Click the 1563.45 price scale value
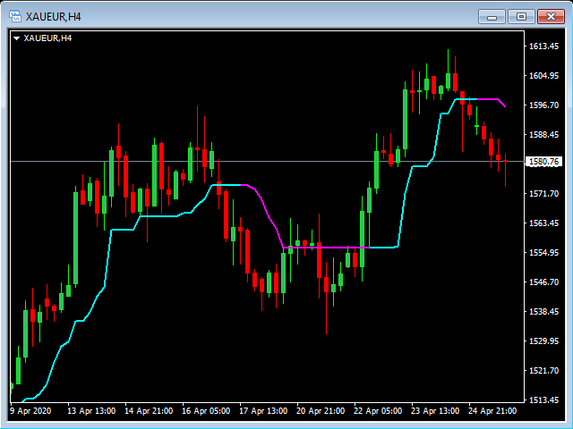This screenshot has height=429, width=573. (x=544, y=223)
